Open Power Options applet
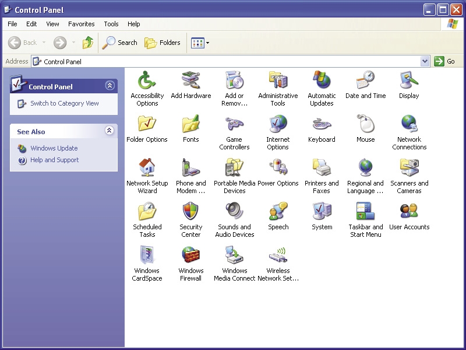466x350 pixels. (x=278, y=168)
